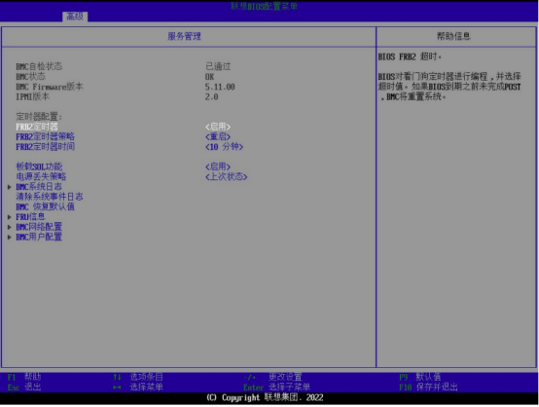Click the F1 帮助 key hint

24,377
